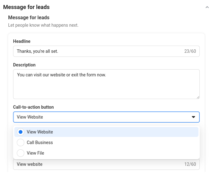Viewport: 210px width, 181px height.
Task: Click the Description field label
Action: click(x=24, y=65)
